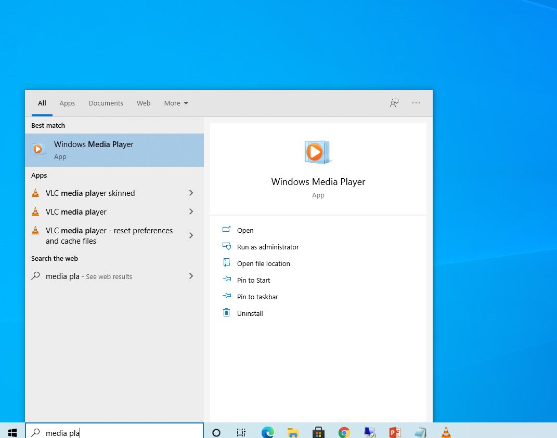Switch to the Documents search tab
Viewport: 557px width, 438px height.
pos(106,103)
